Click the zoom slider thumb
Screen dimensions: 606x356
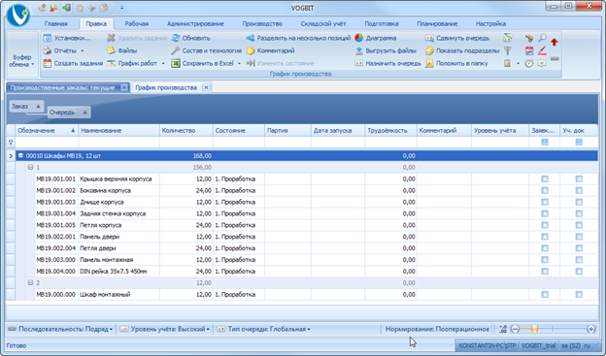[534, 329]
